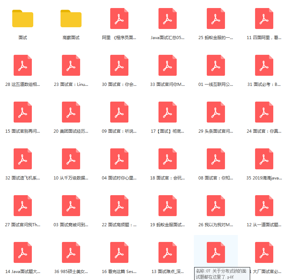
Task: Select the PDF icon for 10 从千万级数据...
Action: click(71, 159)
